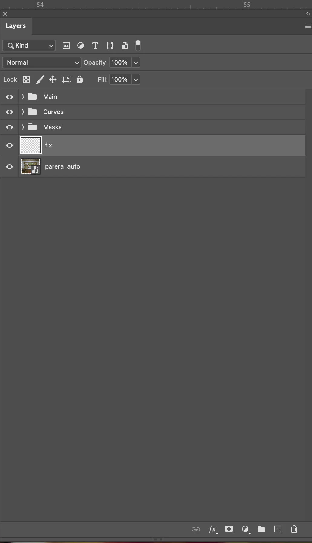Filter for smart objects icon
The width and height of the screenshot is (312, 543).
click(x=124, y=45)
